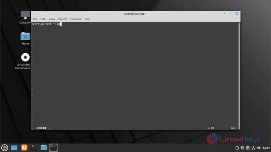Open the Edit menu
The width and height of the screenshot is (271, 152).
coord(43,19)
